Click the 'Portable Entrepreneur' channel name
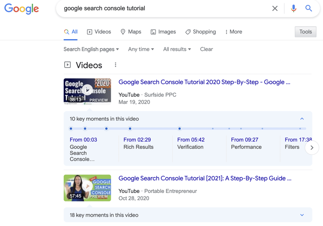 point(171,191)
